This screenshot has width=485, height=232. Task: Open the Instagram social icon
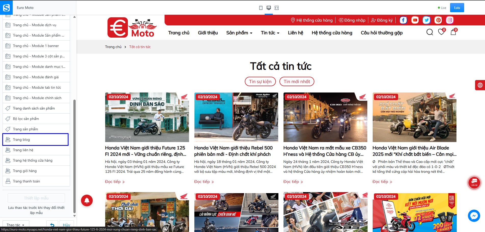pyautogui.click(x=450, y=20)
